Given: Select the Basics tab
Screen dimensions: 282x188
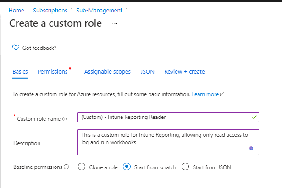Looking at the screenshot, I should coord(20,71).
